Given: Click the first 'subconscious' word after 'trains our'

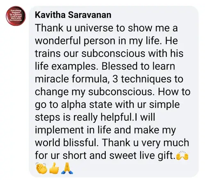Looking at the screenshot, I should point(114,53).
